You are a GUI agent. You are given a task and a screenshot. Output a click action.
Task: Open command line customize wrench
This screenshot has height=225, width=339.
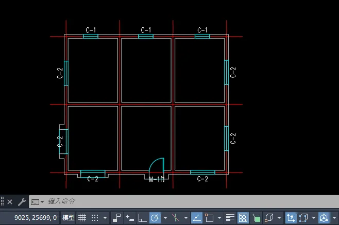click(22, 202)
